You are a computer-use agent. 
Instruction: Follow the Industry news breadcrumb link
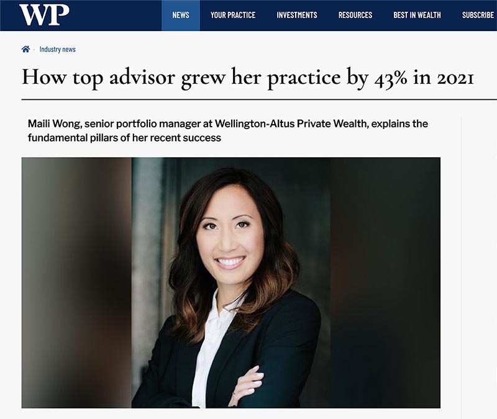pos(57,50)
